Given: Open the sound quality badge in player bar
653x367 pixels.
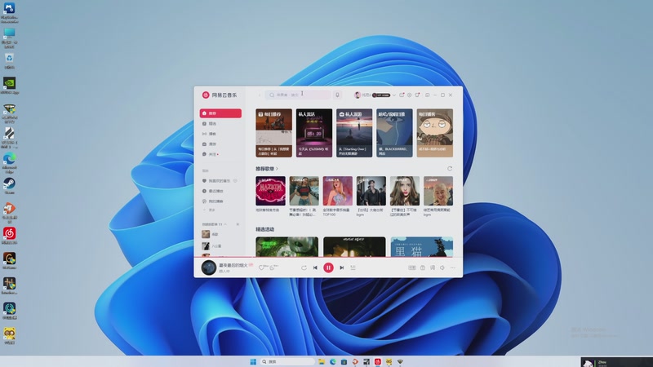Looking at the screenshot, I should [x=412, y=268].
